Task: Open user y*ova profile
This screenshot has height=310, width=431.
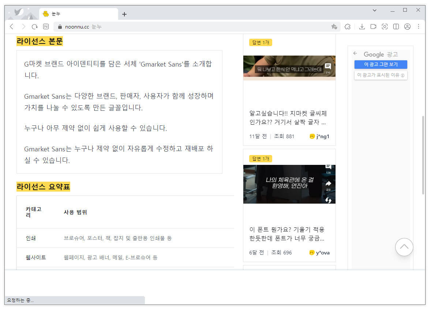Action: click(319, 253)
